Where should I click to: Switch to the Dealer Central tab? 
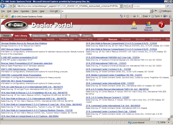click(x=58, y=36)
